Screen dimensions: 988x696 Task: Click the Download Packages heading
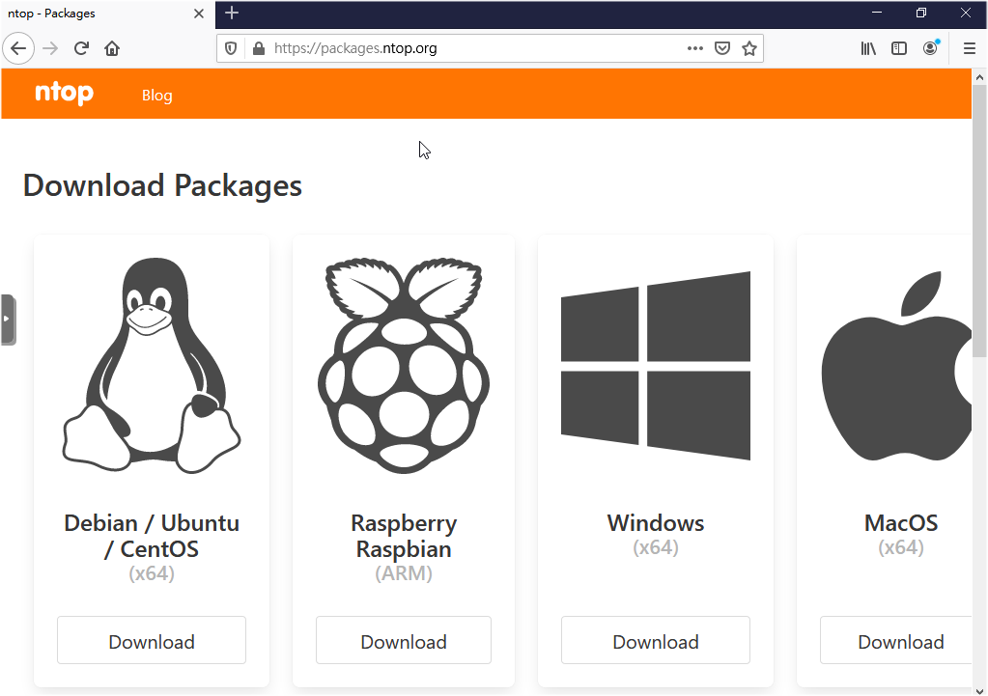162,185
